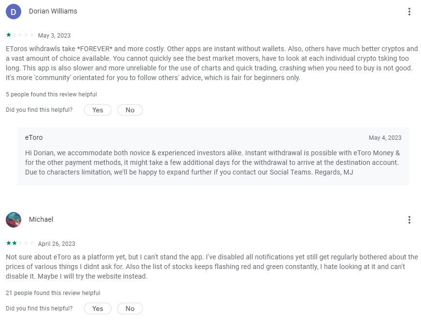The image size is (421, 322).
Task: Click the Michael reviewer name
Action: (x=41, y=219)
